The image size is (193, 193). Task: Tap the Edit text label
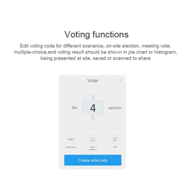coord(115,147)
